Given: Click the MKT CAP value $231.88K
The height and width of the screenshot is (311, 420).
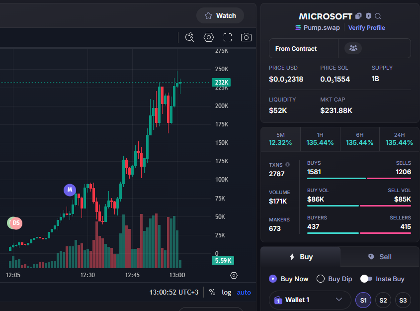Looking at the screenshot, I should click(x=336, y=110).
